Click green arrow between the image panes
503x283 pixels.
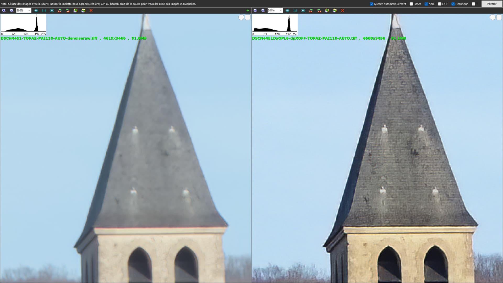(248, 10)
